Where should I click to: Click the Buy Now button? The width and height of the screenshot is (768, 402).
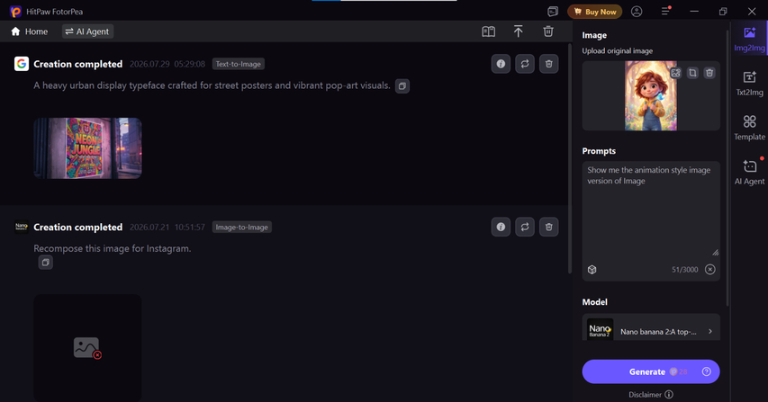(594, 12)
